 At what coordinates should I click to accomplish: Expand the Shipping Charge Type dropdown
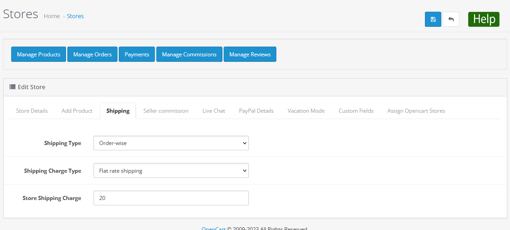tap(171, 170)
